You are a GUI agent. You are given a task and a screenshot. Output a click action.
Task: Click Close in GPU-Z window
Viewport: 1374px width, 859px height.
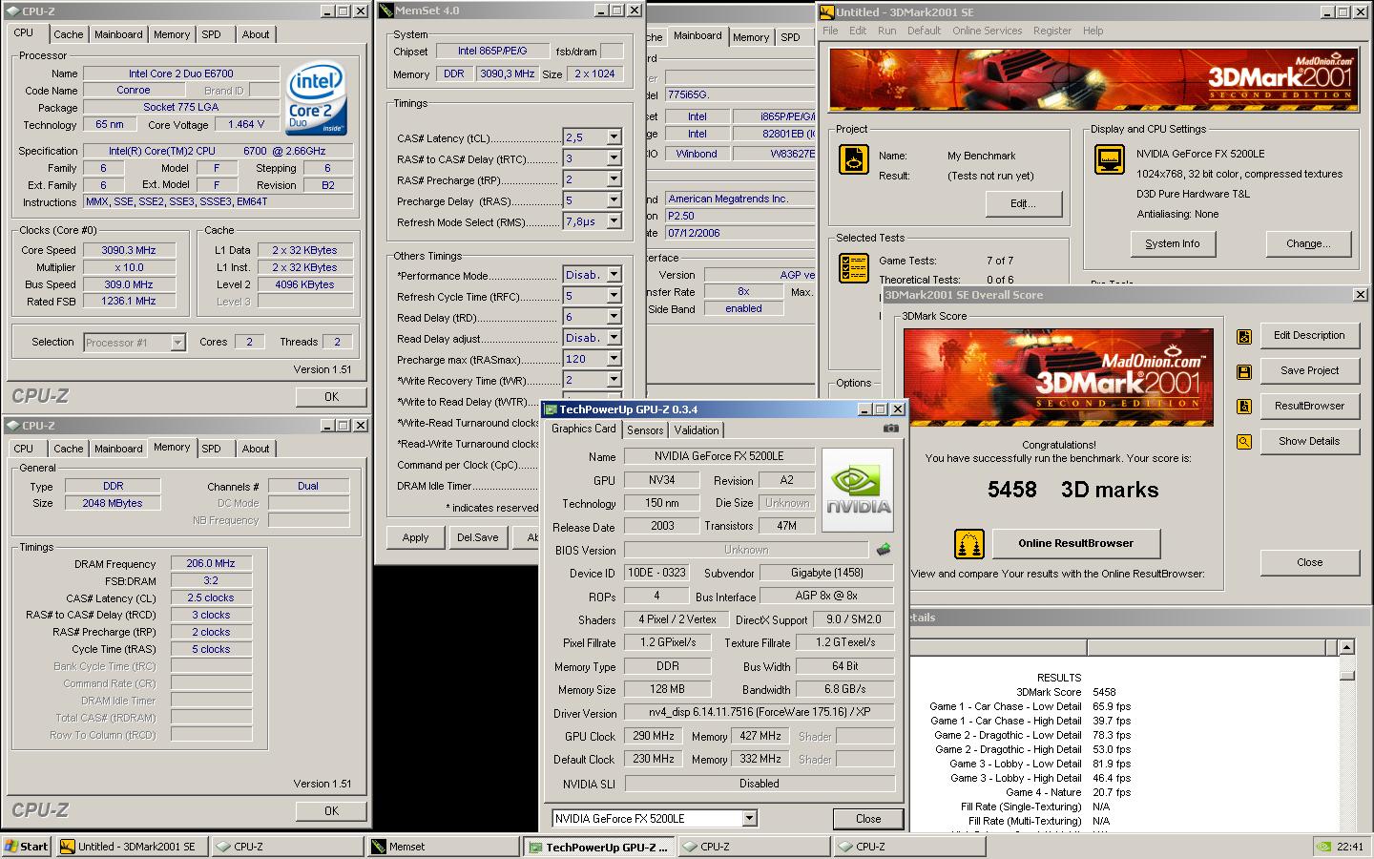pos(868,819)
